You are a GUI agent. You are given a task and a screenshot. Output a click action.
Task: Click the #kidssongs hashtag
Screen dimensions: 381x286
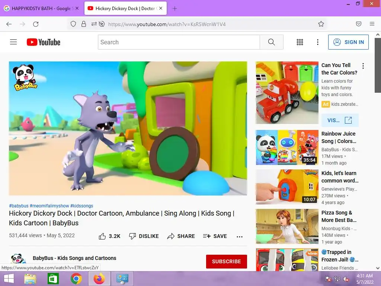(81, 206)
